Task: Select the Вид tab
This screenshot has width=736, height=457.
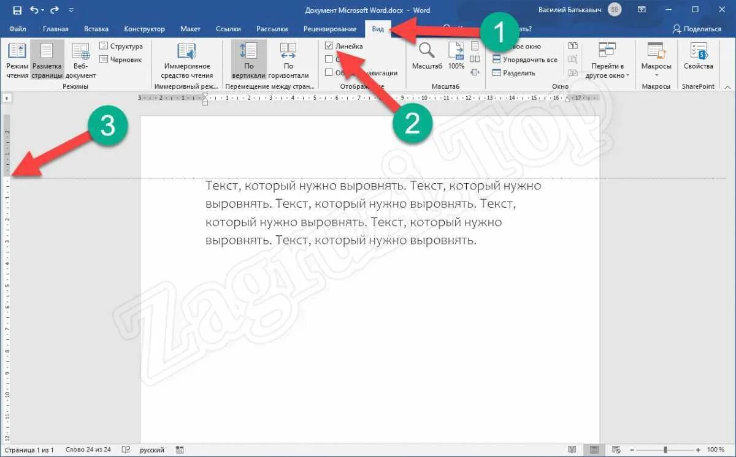Action: coord(378,29)
